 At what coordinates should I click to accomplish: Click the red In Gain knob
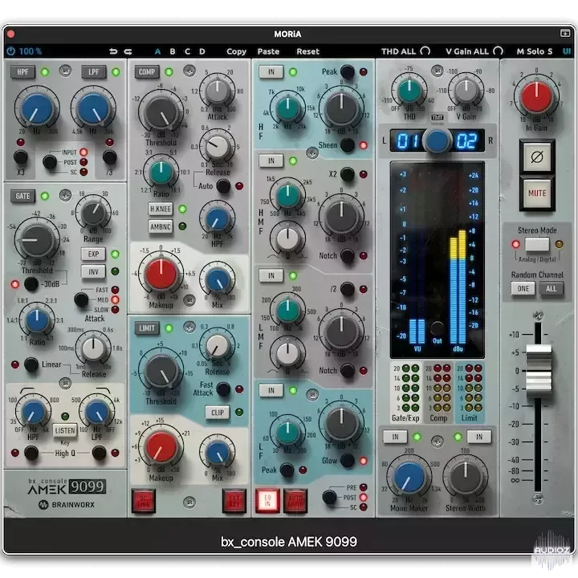[536, 97]
